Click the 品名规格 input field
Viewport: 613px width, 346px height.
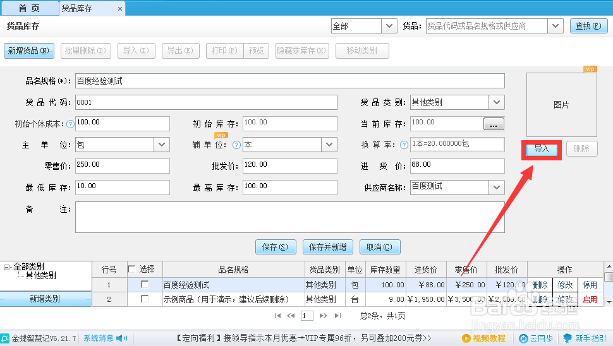pyautogui.click(x=289, y=81)
